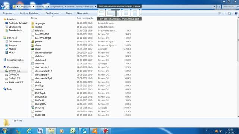This screenshot has width=239, height=134.
Task: Click the refresh address button
Action: click(218, 7)
